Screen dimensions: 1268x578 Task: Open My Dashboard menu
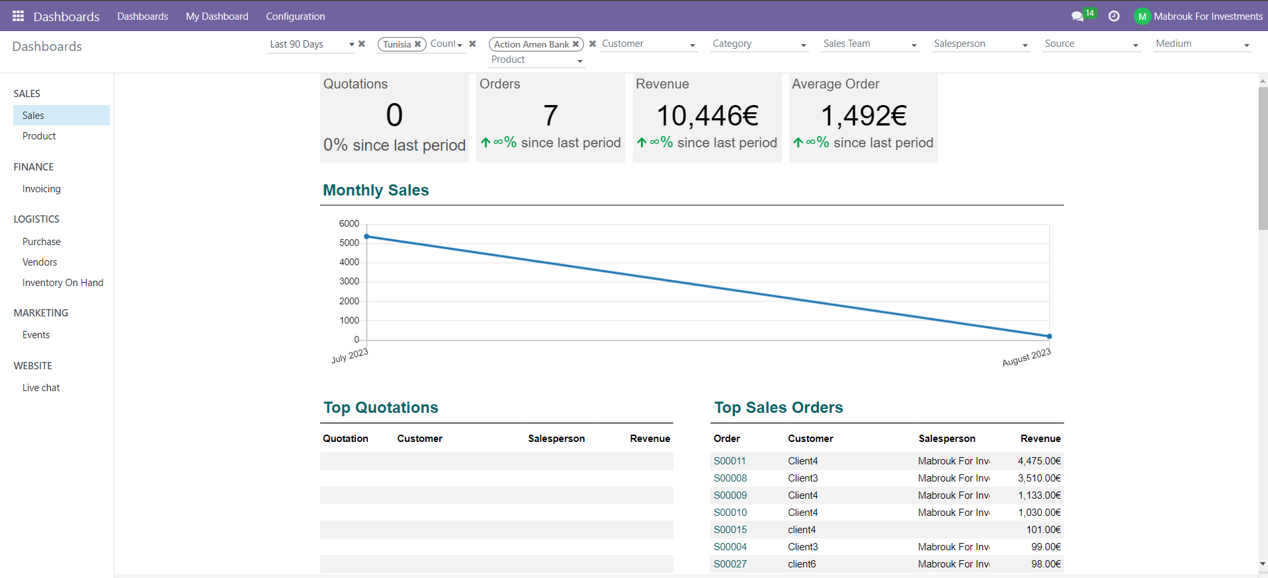pos(217,16)
